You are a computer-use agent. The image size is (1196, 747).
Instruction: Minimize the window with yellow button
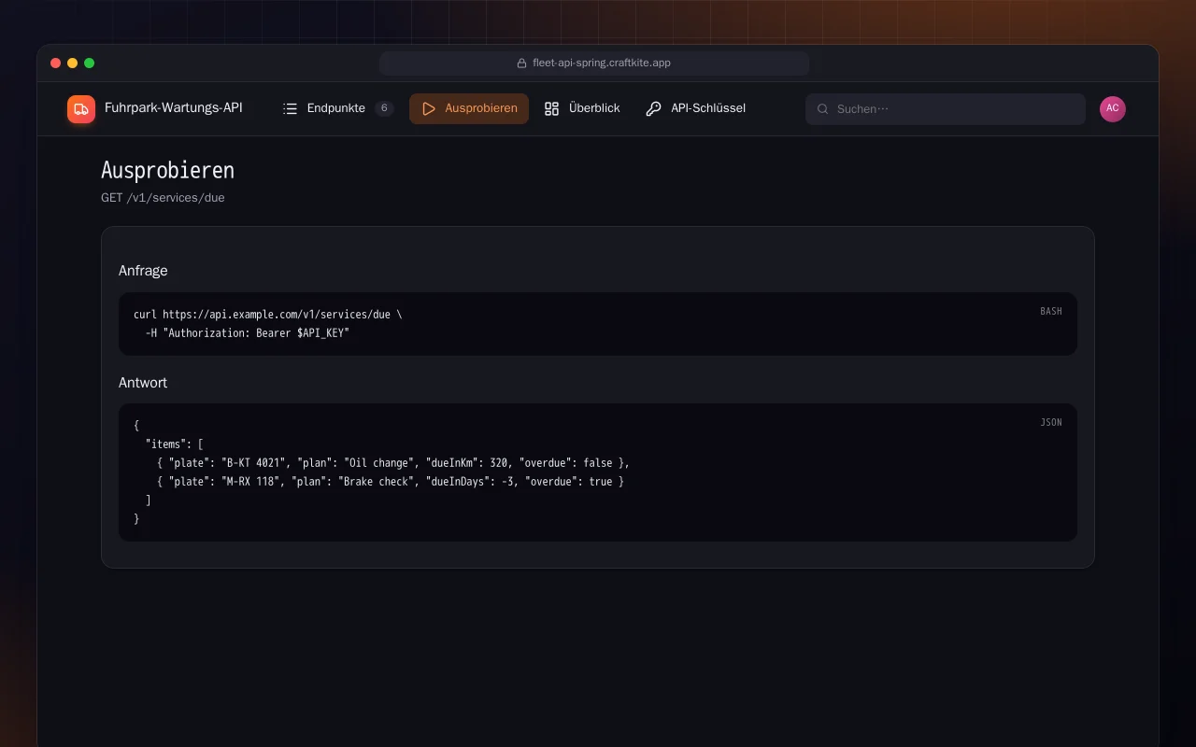point(73,63)
